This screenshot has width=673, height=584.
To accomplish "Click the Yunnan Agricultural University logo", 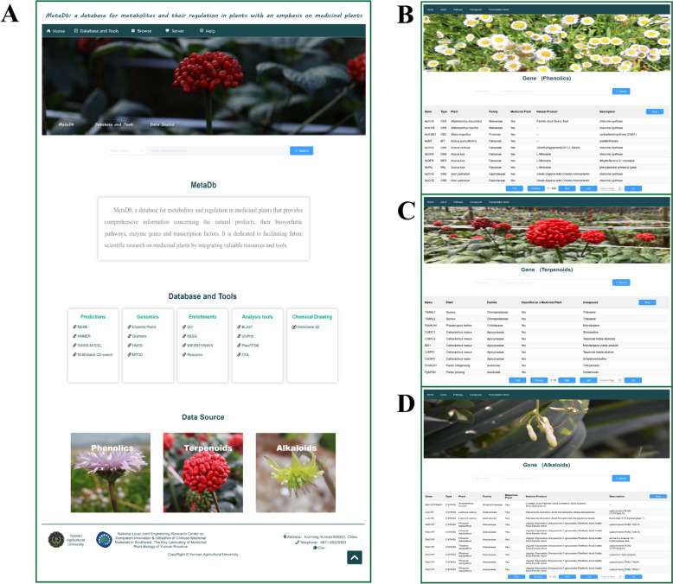I will 54,540.
